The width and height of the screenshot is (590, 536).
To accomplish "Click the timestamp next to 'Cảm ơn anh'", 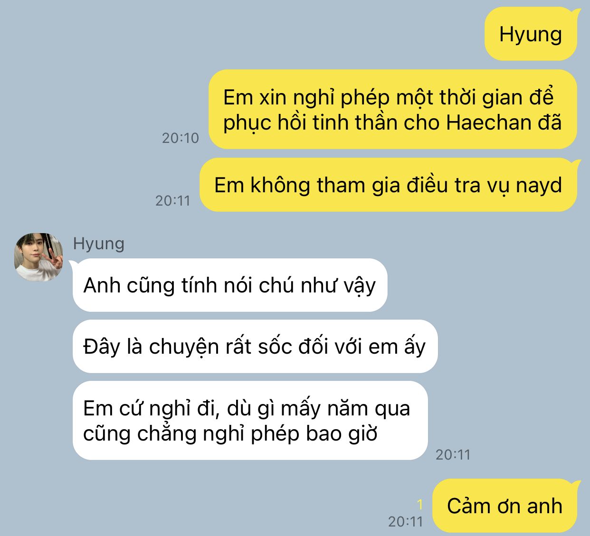I will click(x=406, y=522).
